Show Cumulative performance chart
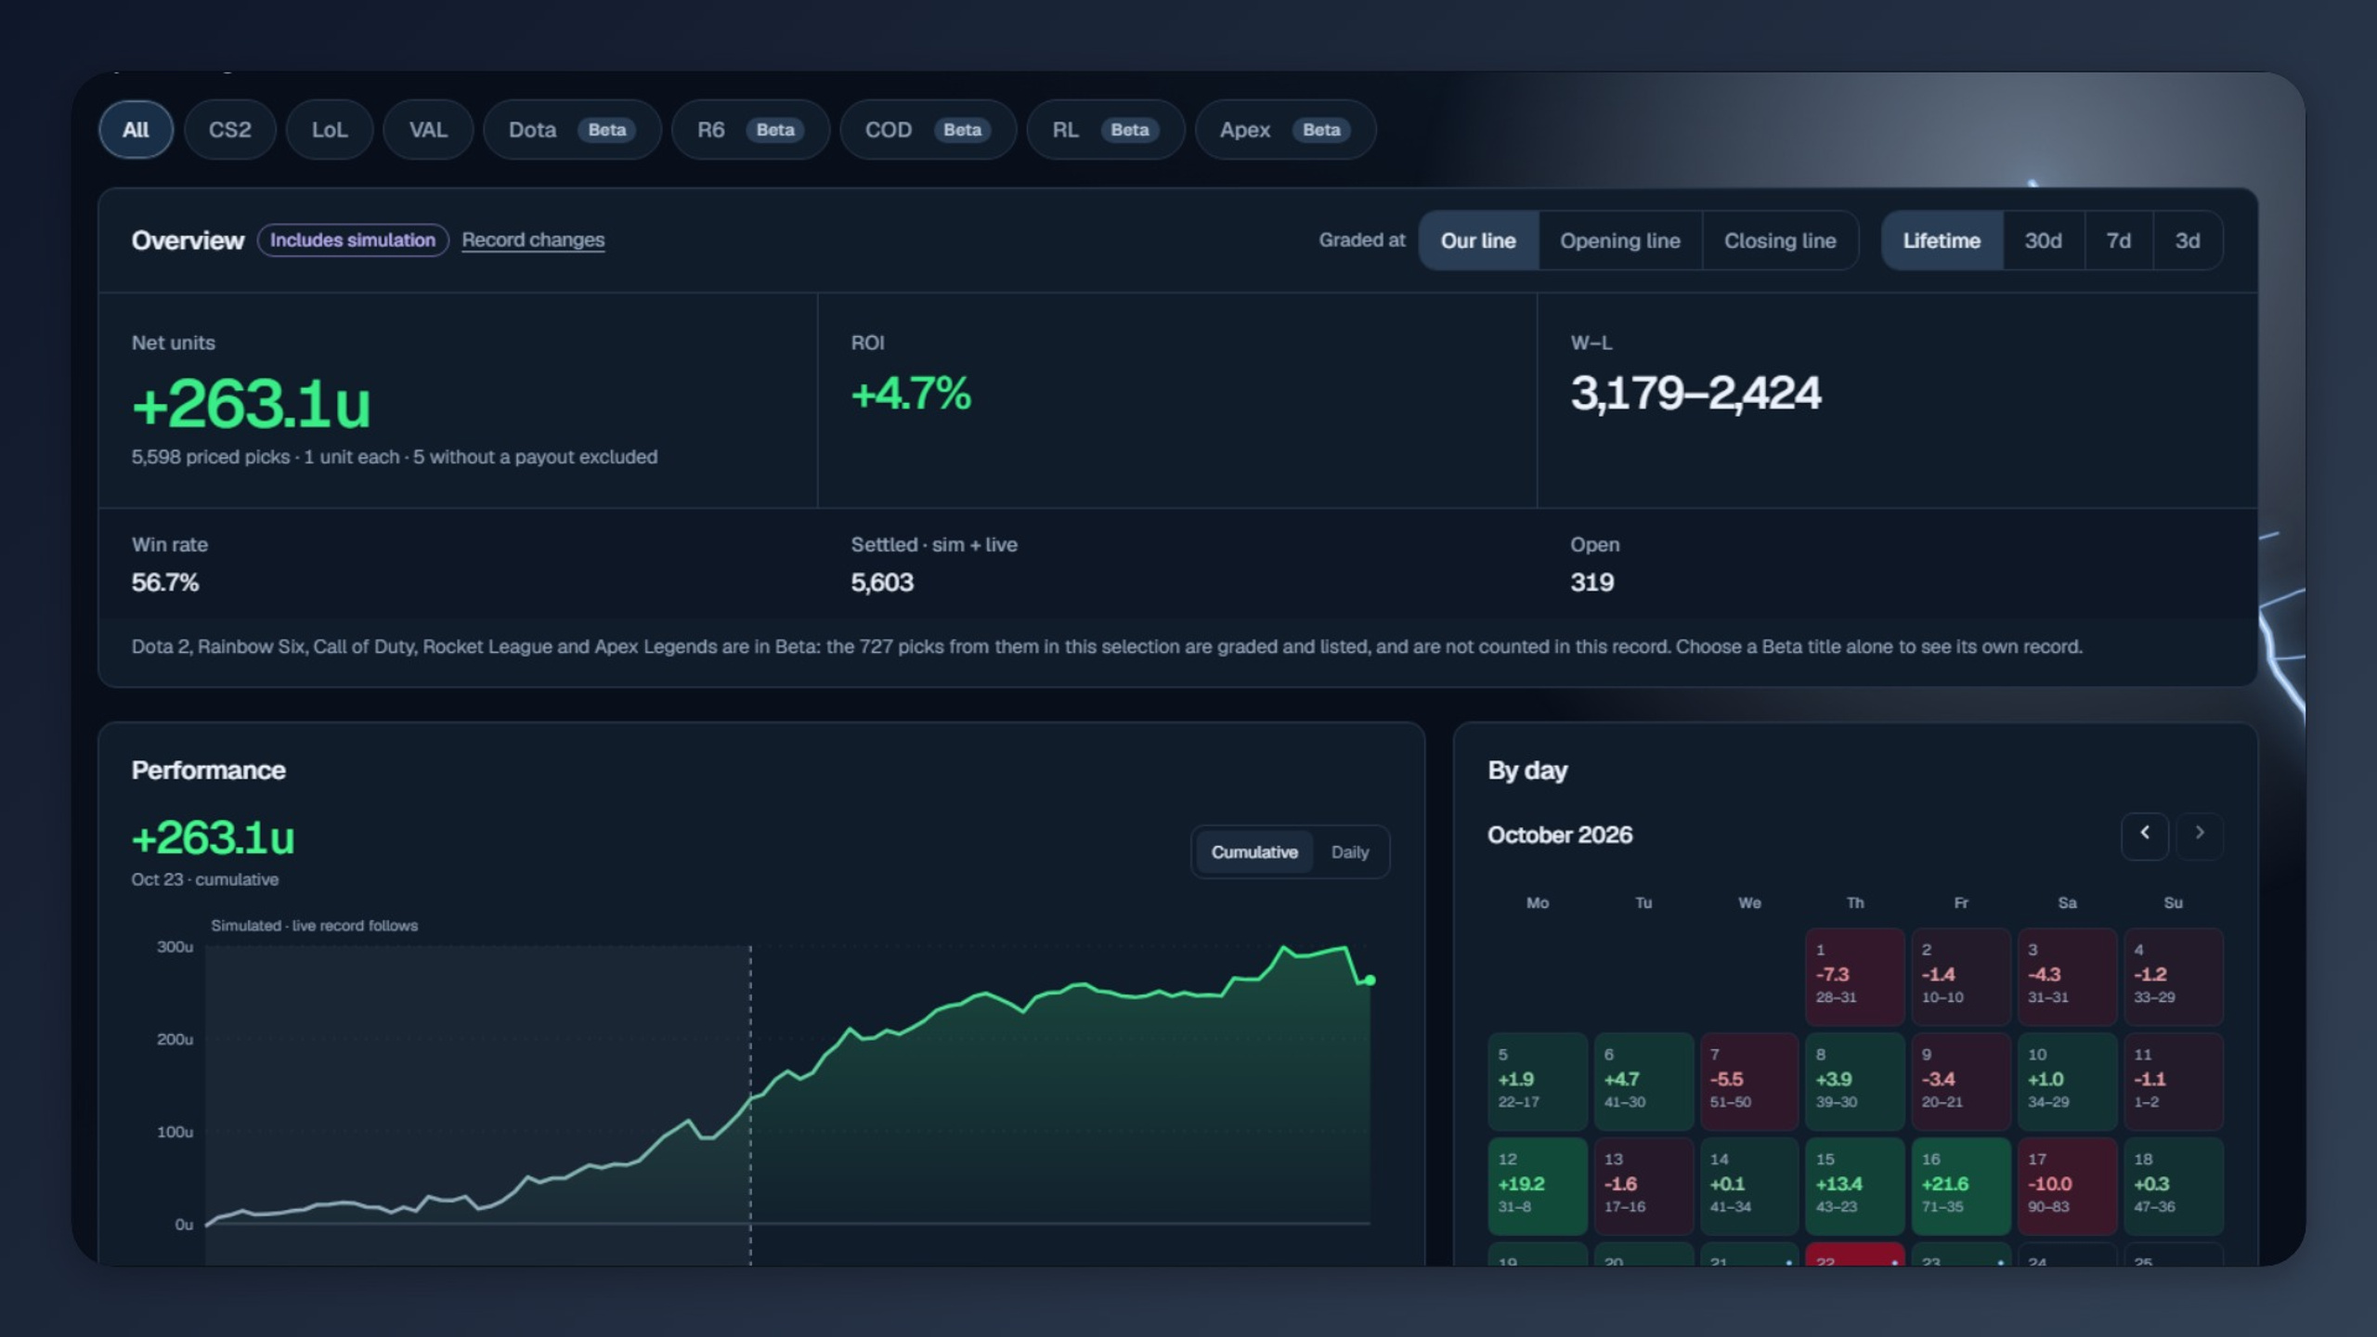Image resolution: width=2377 pixels, height=1337 pixels. click(x=1254, y=851)
